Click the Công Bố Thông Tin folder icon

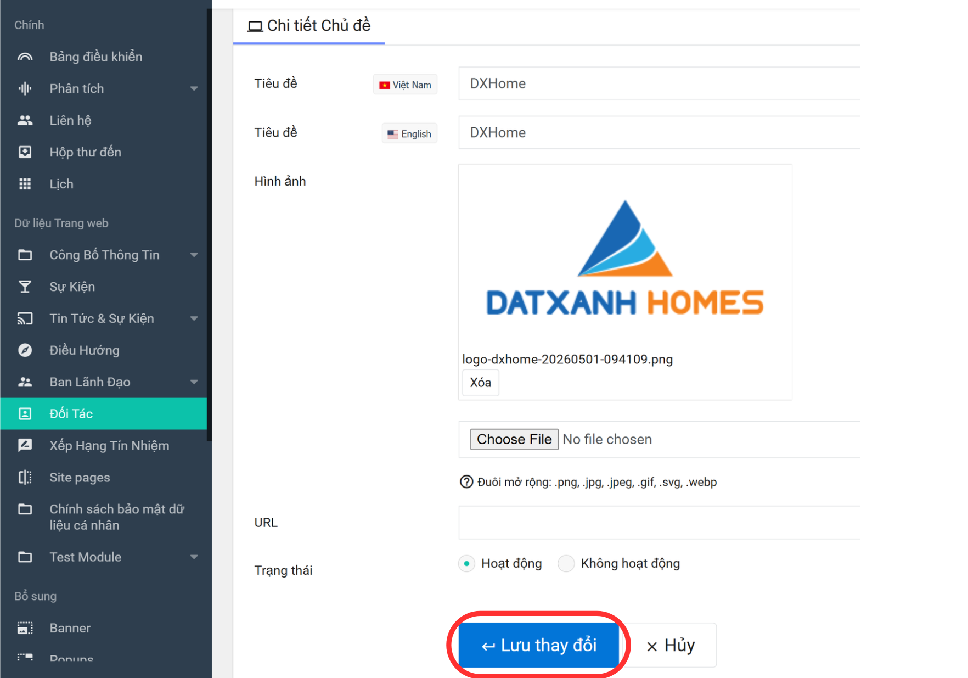point(25,255)
